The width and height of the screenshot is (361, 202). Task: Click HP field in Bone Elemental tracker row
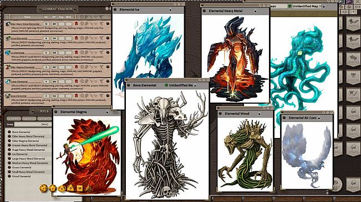[x=54, y=96]
